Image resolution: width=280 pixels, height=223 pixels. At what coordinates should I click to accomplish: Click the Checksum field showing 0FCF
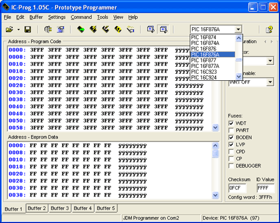(237, 188)
